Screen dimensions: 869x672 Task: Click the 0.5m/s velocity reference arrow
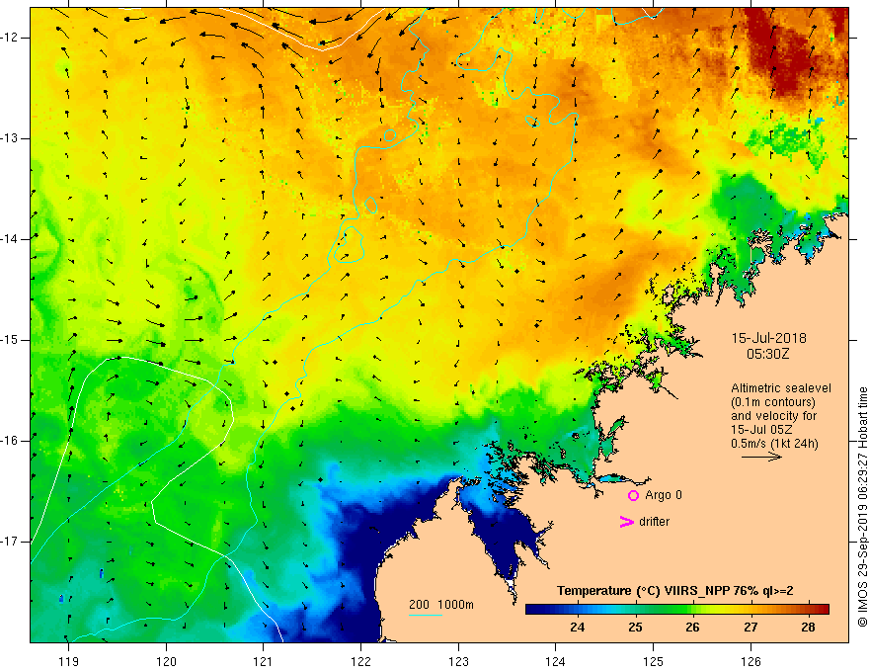pos(761,458)
